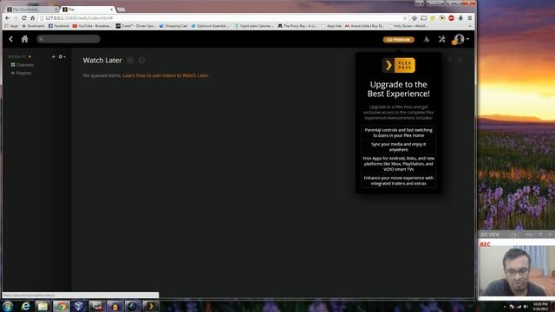Go back with Plex back arrow
The width and height of the screenshot is (555, 312).
10,39
